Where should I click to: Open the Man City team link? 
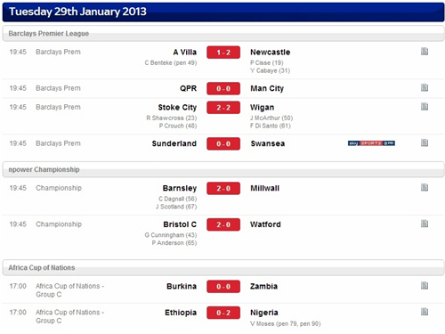point(267,88)
